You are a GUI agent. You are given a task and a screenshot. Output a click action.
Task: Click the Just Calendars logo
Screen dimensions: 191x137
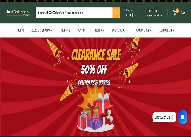click(x=18, y=13)
